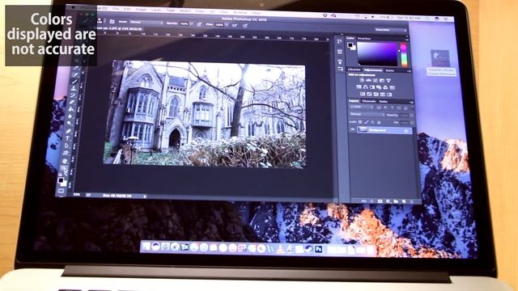Create a new layer from Layers panel footer

tap(404, 201)
